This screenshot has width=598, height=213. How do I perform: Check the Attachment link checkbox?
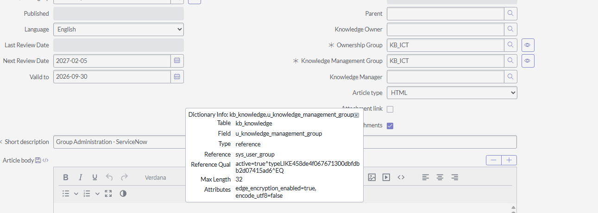pos(390,109)
